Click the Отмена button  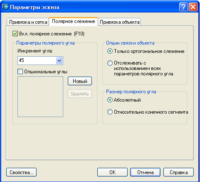tap(145, 172)
